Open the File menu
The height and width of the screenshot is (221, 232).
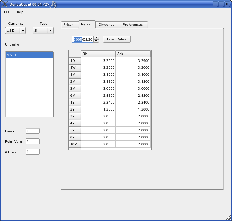(7, 12)
